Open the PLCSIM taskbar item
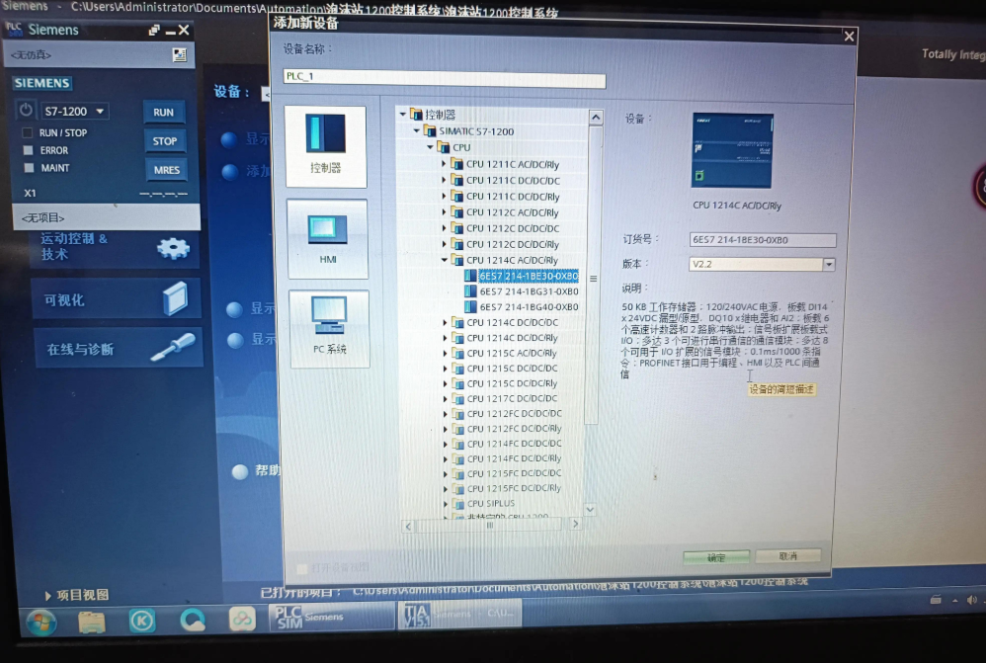Viewport: 986px width, 663px height. click(331, 617)
